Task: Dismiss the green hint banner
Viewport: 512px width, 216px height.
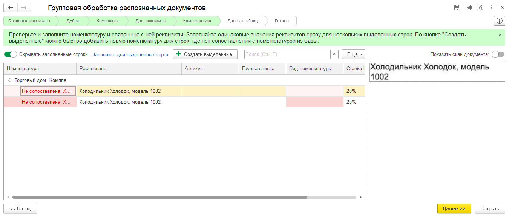Action: click(500, 35)
